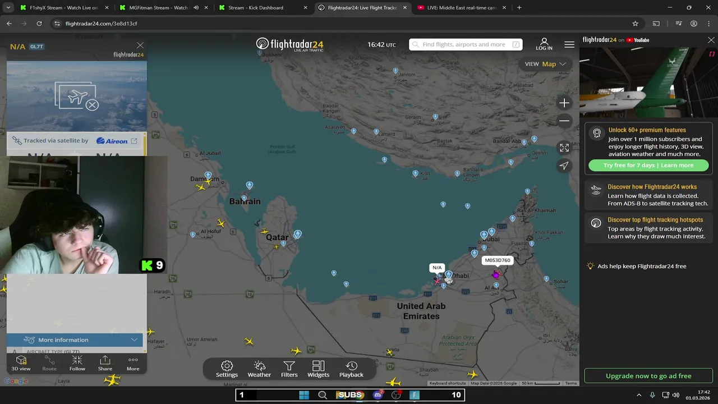
Task: Close the YouTube side panel
Action: coord(711,40)
